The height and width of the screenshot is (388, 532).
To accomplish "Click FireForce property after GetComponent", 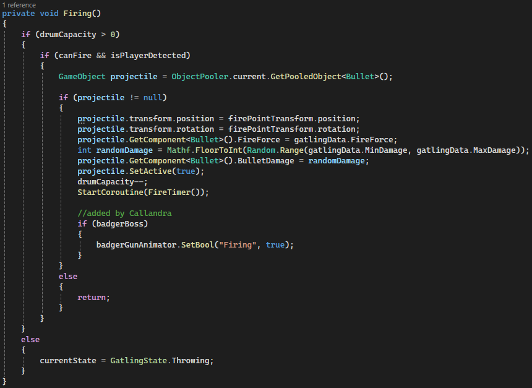I will click(259, 140).
